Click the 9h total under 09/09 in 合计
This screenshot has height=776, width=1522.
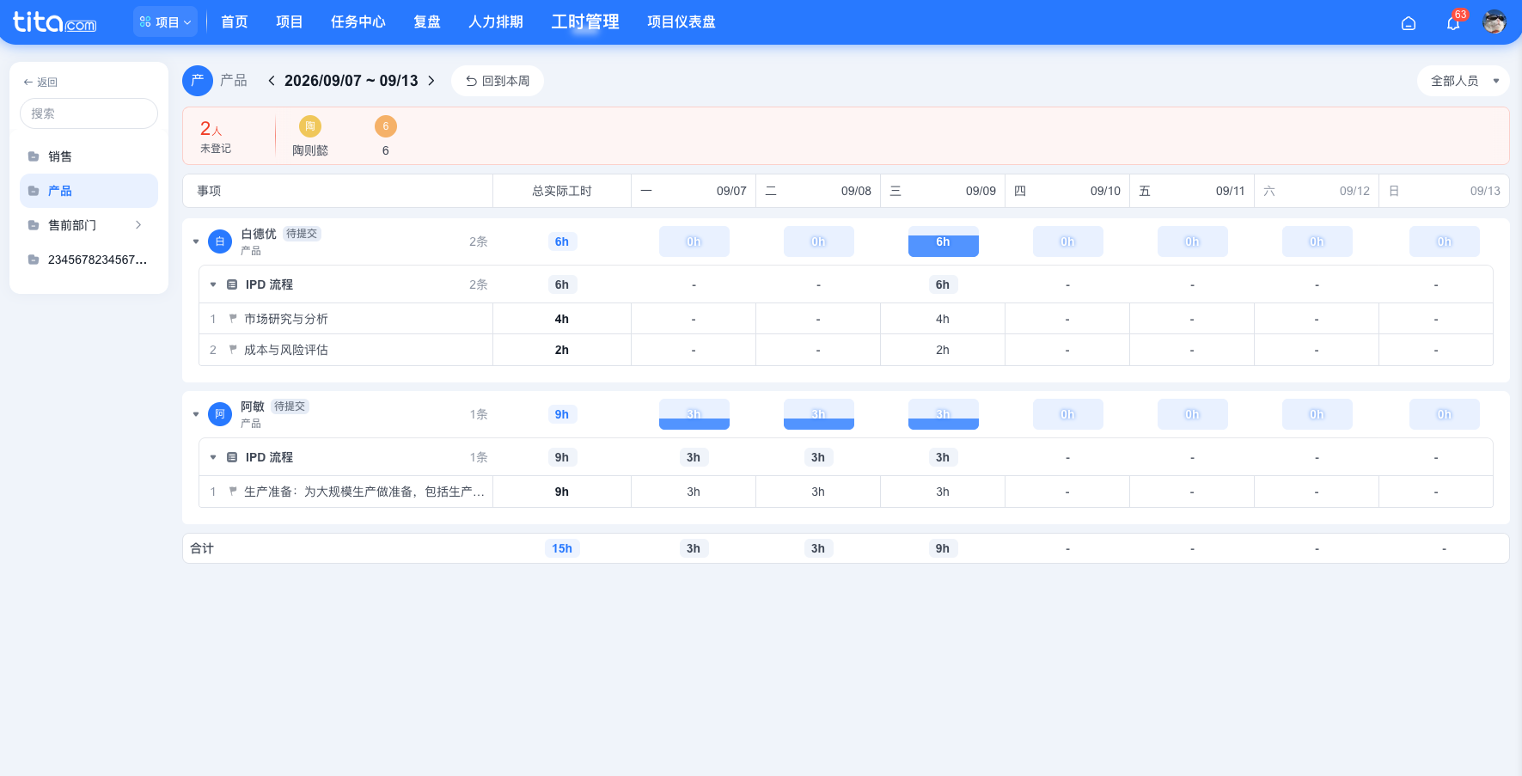[x=943, y=548]
